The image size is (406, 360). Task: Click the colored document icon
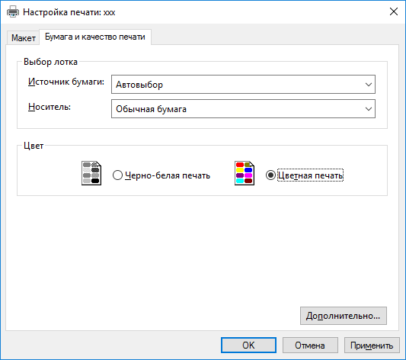click(245, 173)
